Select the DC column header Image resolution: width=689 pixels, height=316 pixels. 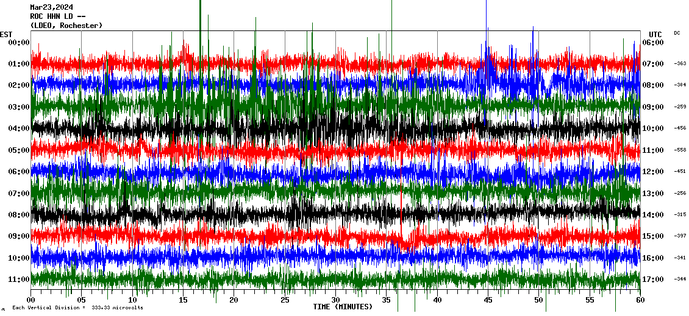pyautogui.click(x=677, y=33)
